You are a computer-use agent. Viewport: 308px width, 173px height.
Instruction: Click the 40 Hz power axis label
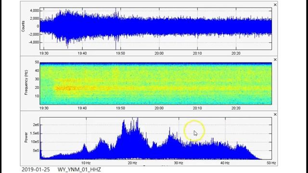coord(225,163)
